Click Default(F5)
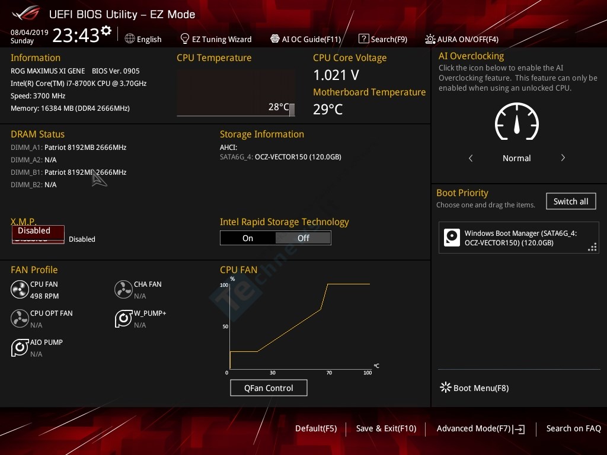This screenshot has width=607, height=455. click(x=316, y=428)
